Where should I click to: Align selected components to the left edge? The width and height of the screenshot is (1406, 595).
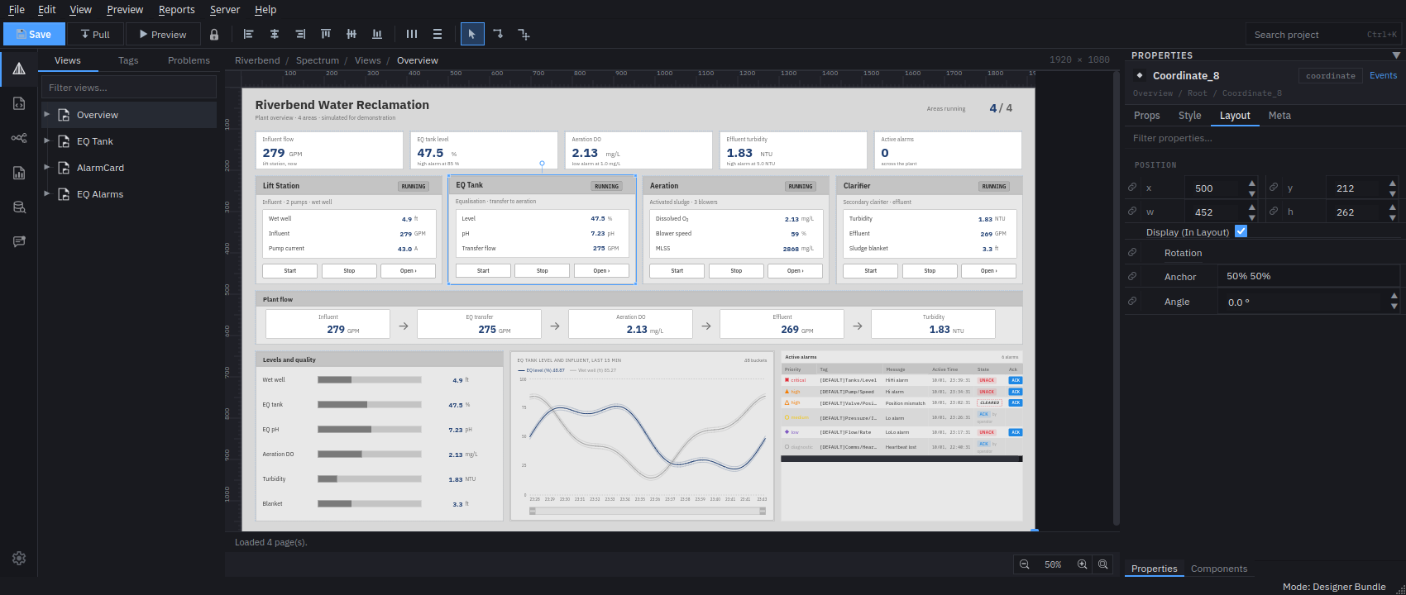(248, 35)
